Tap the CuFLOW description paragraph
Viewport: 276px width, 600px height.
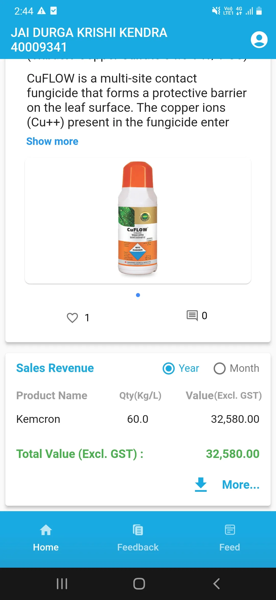(137, 100)
